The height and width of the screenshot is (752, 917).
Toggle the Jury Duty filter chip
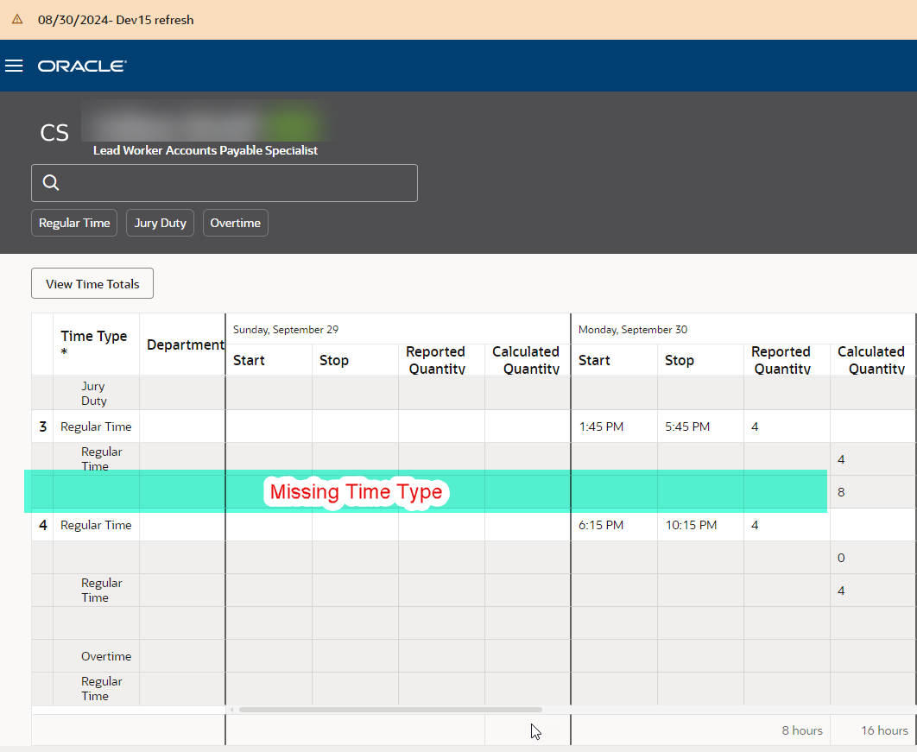click(x=160, y=223)
